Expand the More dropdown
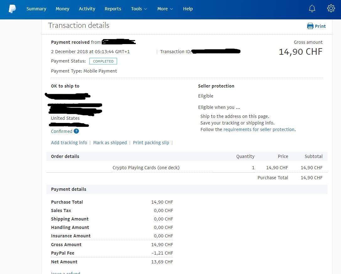Screen dimensions: 341x274 [165, 9]
